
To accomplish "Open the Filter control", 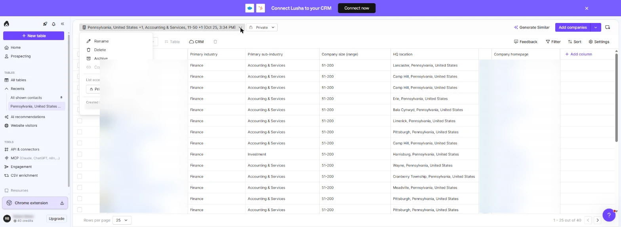I will pyautogui.click(x=553, y=42).
